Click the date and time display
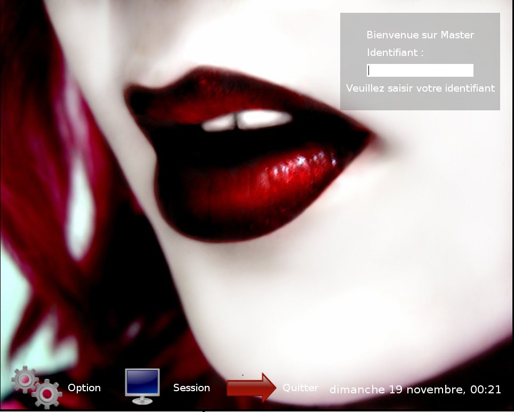The width and height of the screenshot is (514, 412). click(x=415, y=390)
